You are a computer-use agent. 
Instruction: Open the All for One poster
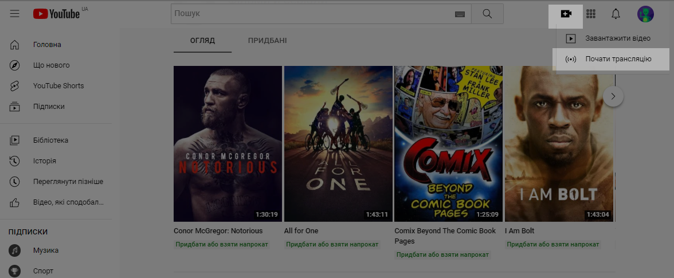click(x=338, y=143)
